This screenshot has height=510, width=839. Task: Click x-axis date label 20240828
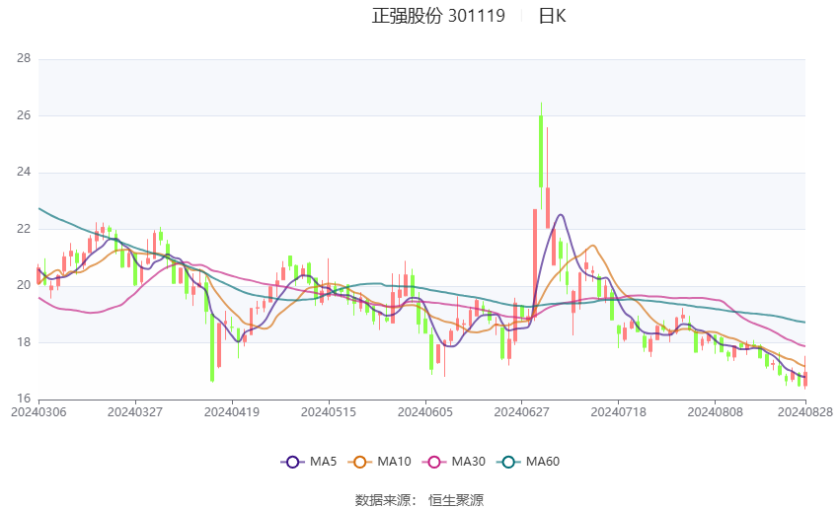pyautogui.click(x=804, y=412)
